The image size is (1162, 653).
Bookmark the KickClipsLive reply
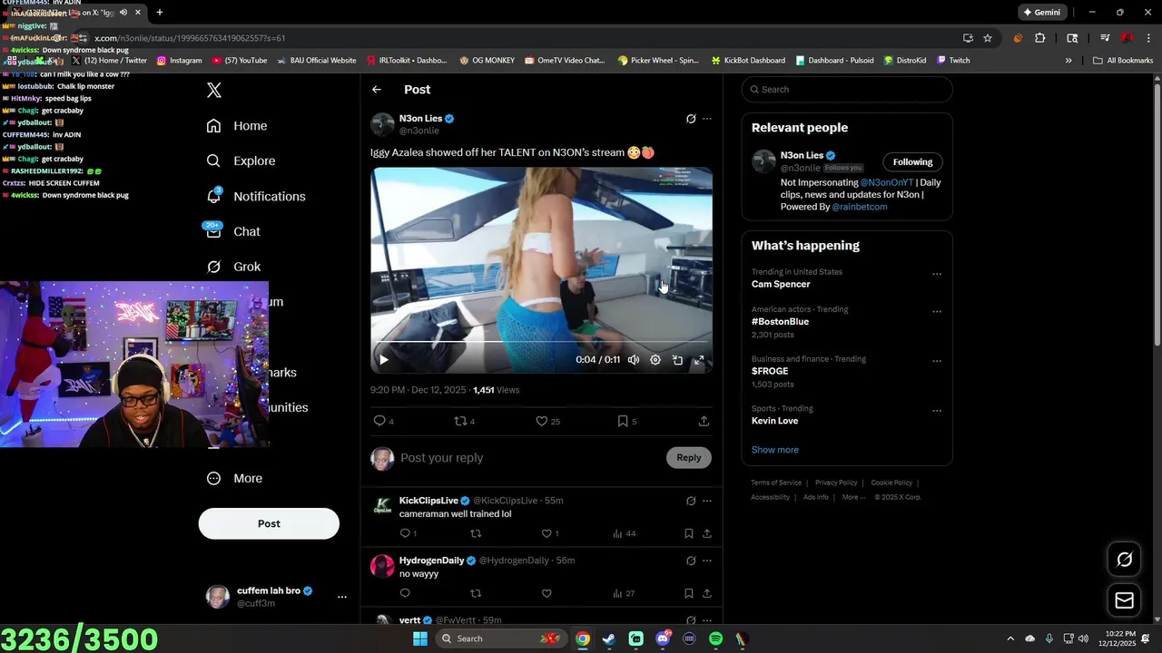[689, 533]
